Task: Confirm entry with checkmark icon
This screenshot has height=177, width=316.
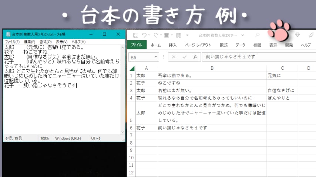Action: pyautogui.click(x=184, y=57)
